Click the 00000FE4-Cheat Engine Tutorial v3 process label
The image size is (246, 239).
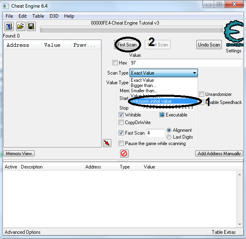(x=125, y=23)
